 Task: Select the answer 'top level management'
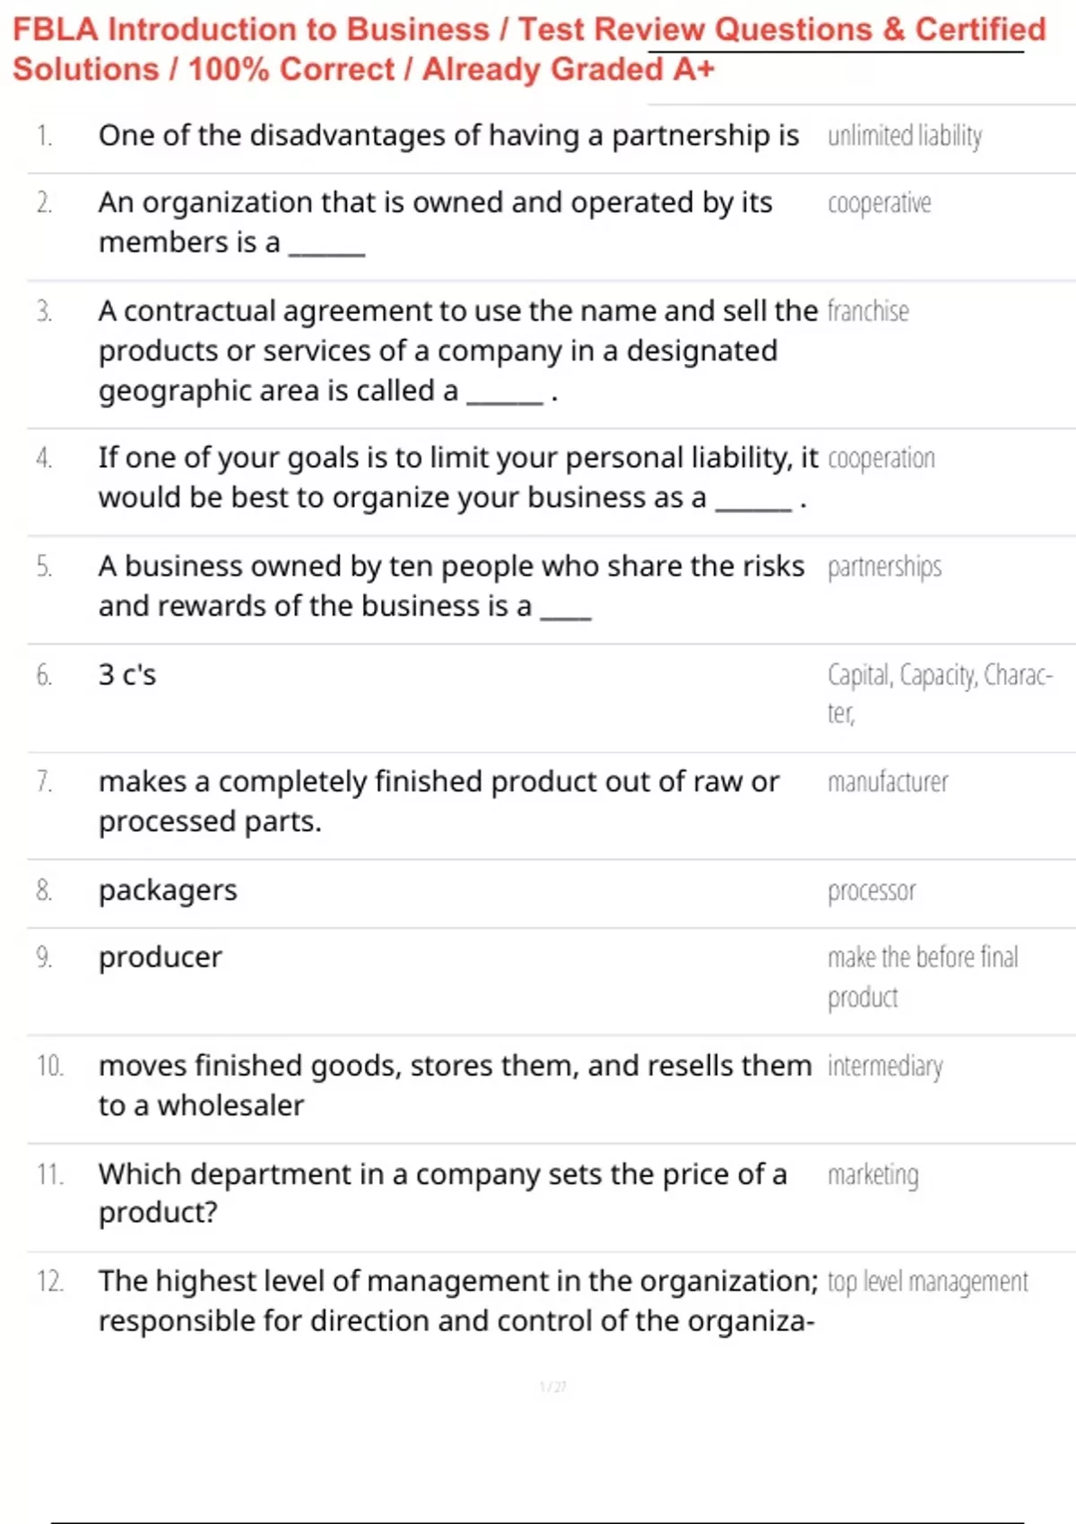pyautogui.click(x=928, y=1282)
